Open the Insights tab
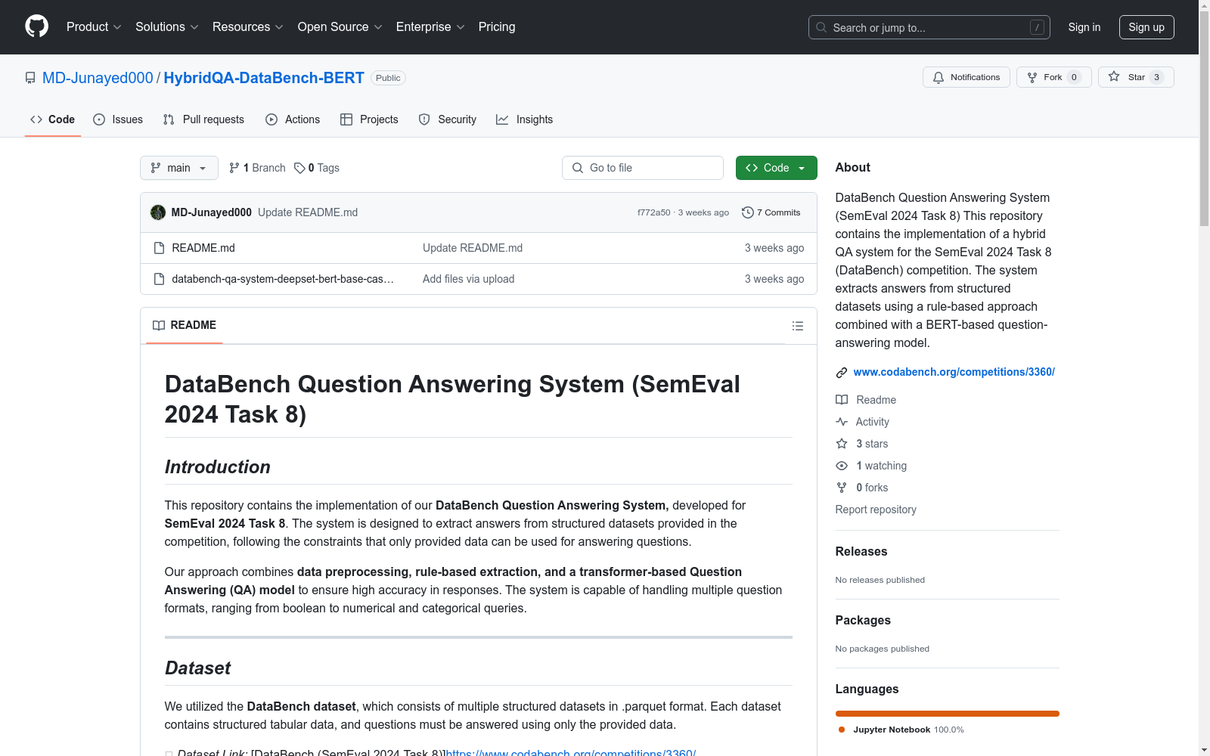The height and width of the screenshot is (756, 1210). (x=525, y=119)
